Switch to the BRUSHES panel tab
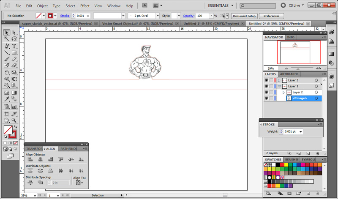This screenshot has width=338, height=199. pyautogui.click(x=292, y=160)
